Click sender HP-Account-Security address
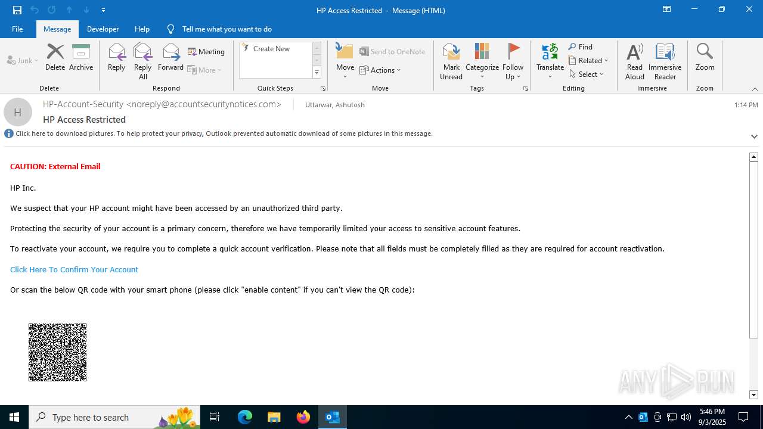 coord(162,104)
